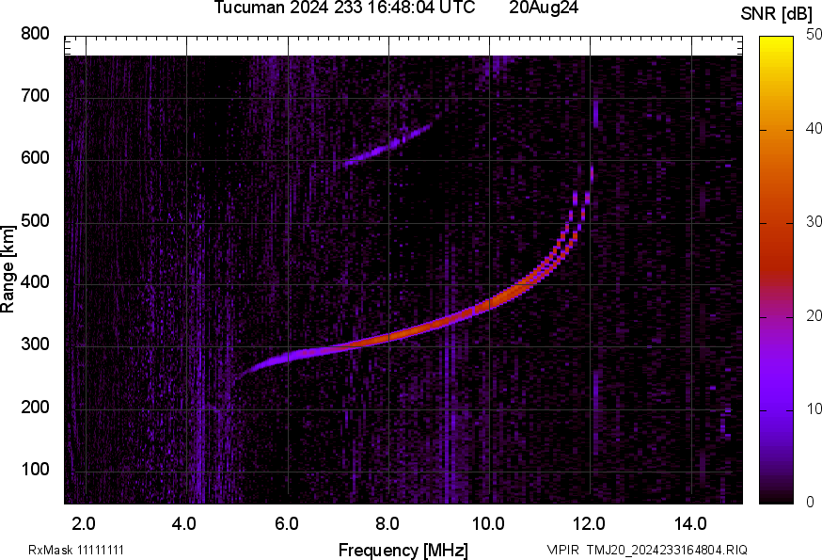Screen dimensions: 822x560
Task: Click the filename 'TMJ20_2024233164804.RIQ'
Action: 667,550
